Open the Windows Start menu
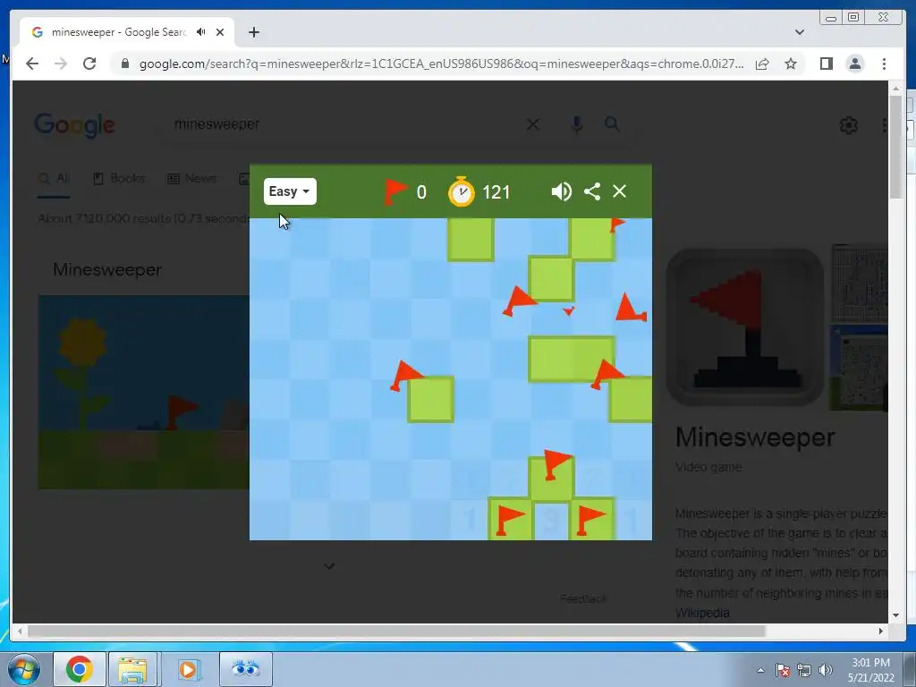 pos(24,669)
